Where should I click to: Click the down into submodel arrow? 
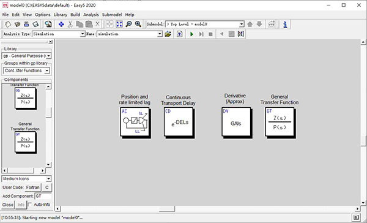pyautogui.click(x=259, y=24)
